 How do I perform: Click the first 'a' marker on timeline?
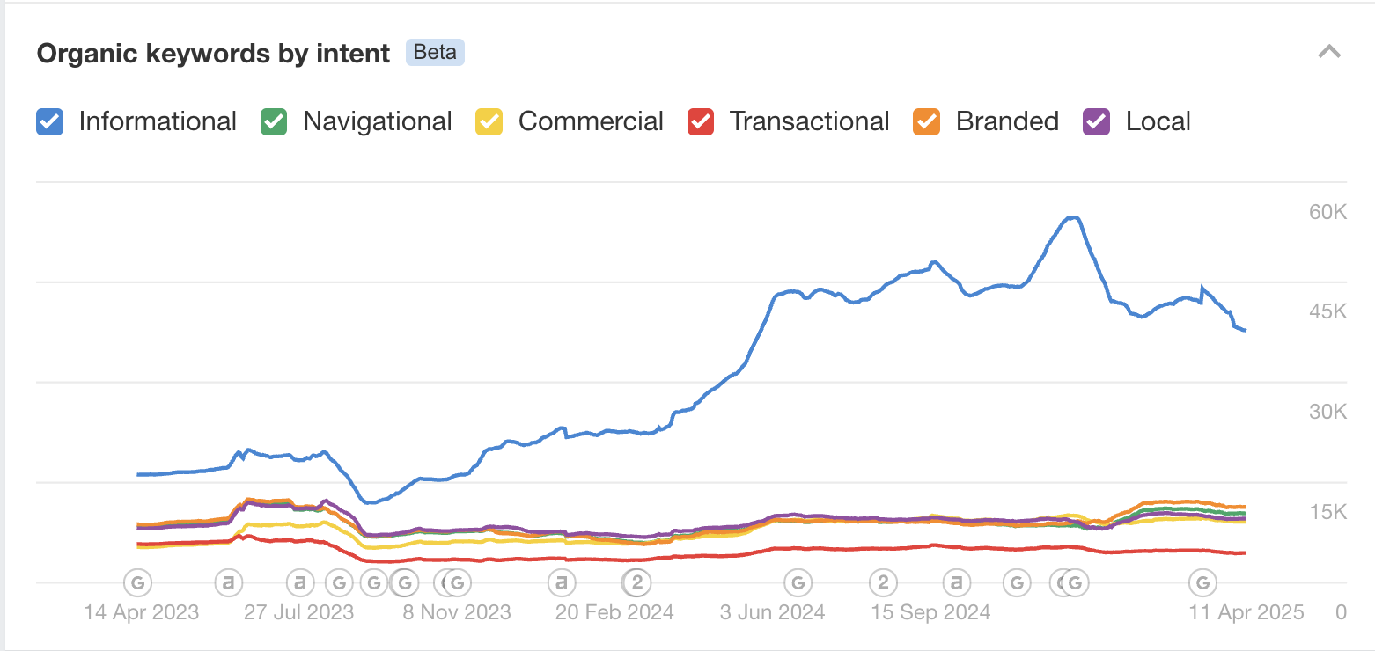(x=229, y=582)
